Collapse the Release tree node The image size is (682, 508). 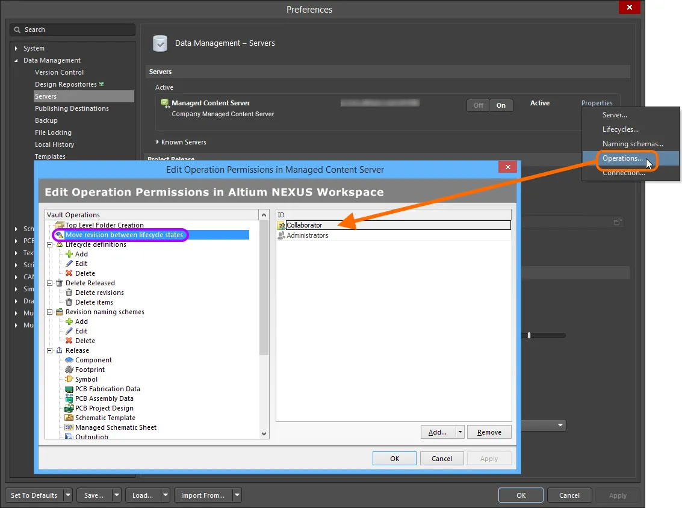point(49,350)
